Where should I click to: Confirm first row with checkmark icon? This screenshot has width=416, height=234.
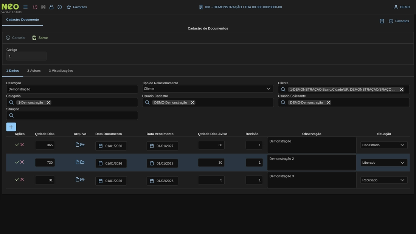(17, 145)
